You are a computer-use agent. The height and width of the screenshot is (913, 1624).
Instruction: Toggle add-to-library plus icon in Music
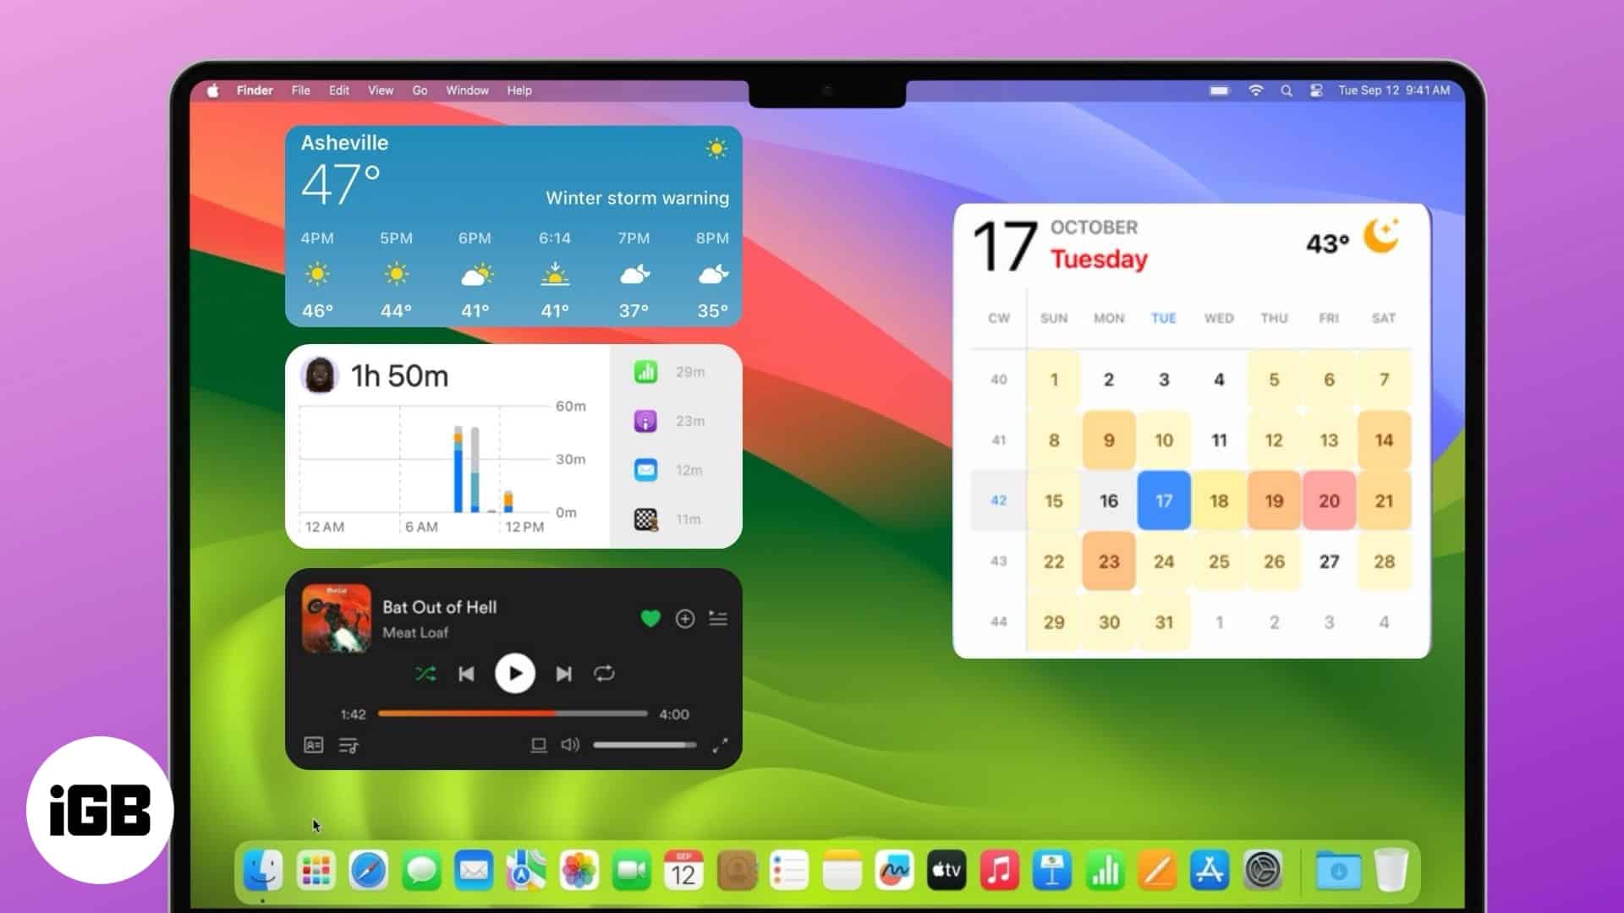click(685, 619)
